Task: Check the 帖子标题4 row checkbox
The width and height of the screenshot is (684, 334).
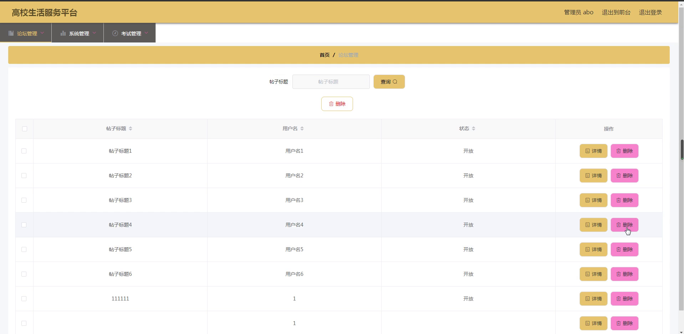Action: point(24,225)
